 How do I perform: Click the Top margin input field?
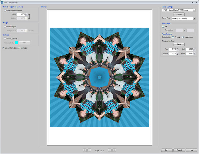click(x=173, y=49)
